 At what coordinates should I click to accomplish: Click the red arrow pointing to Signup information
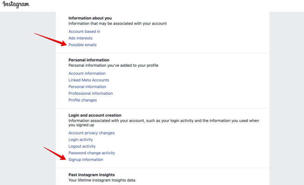(x=55, y=153)
